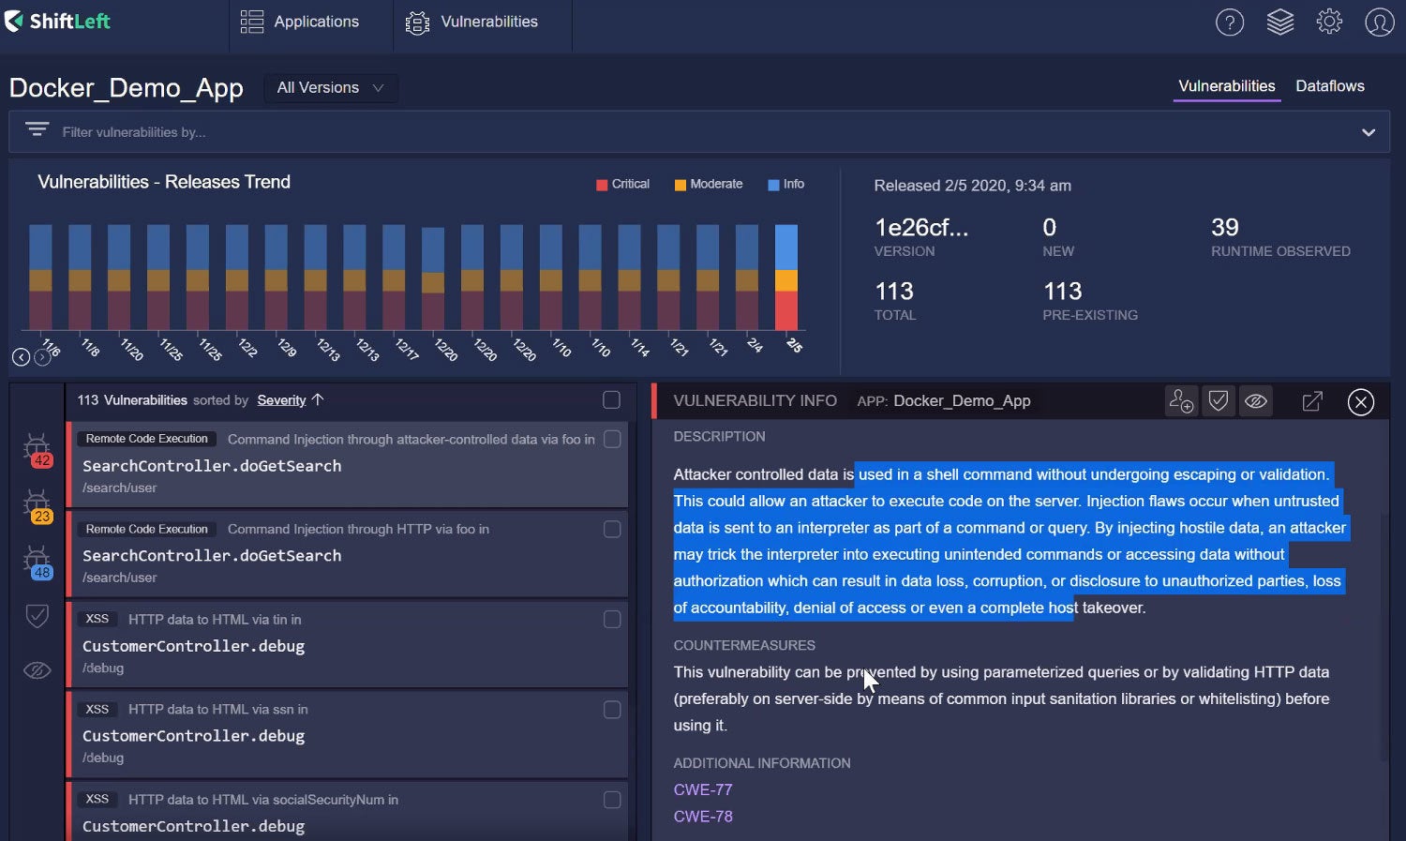Open the user profile icon

click(x=1379, y=22)
